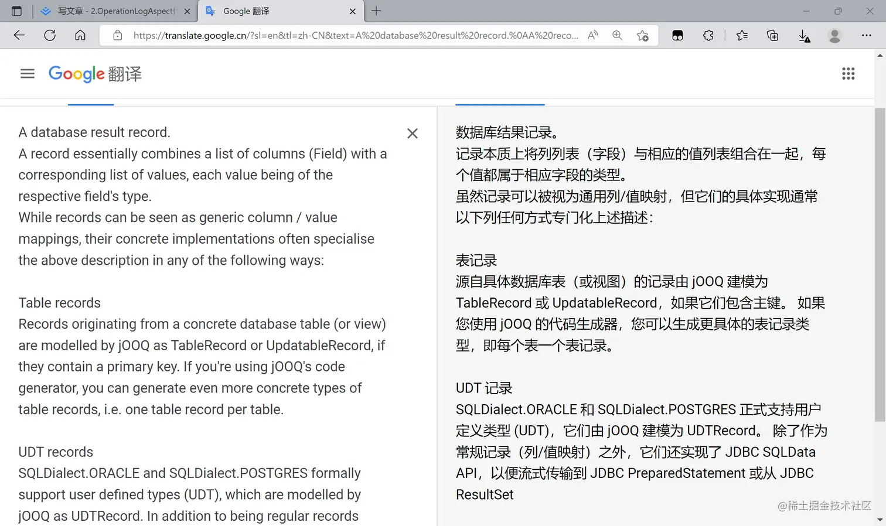The height and width of the screenshot is (526, 886).
Task: Click the Google 翻译 logo
Action: (x=95, y=74)
